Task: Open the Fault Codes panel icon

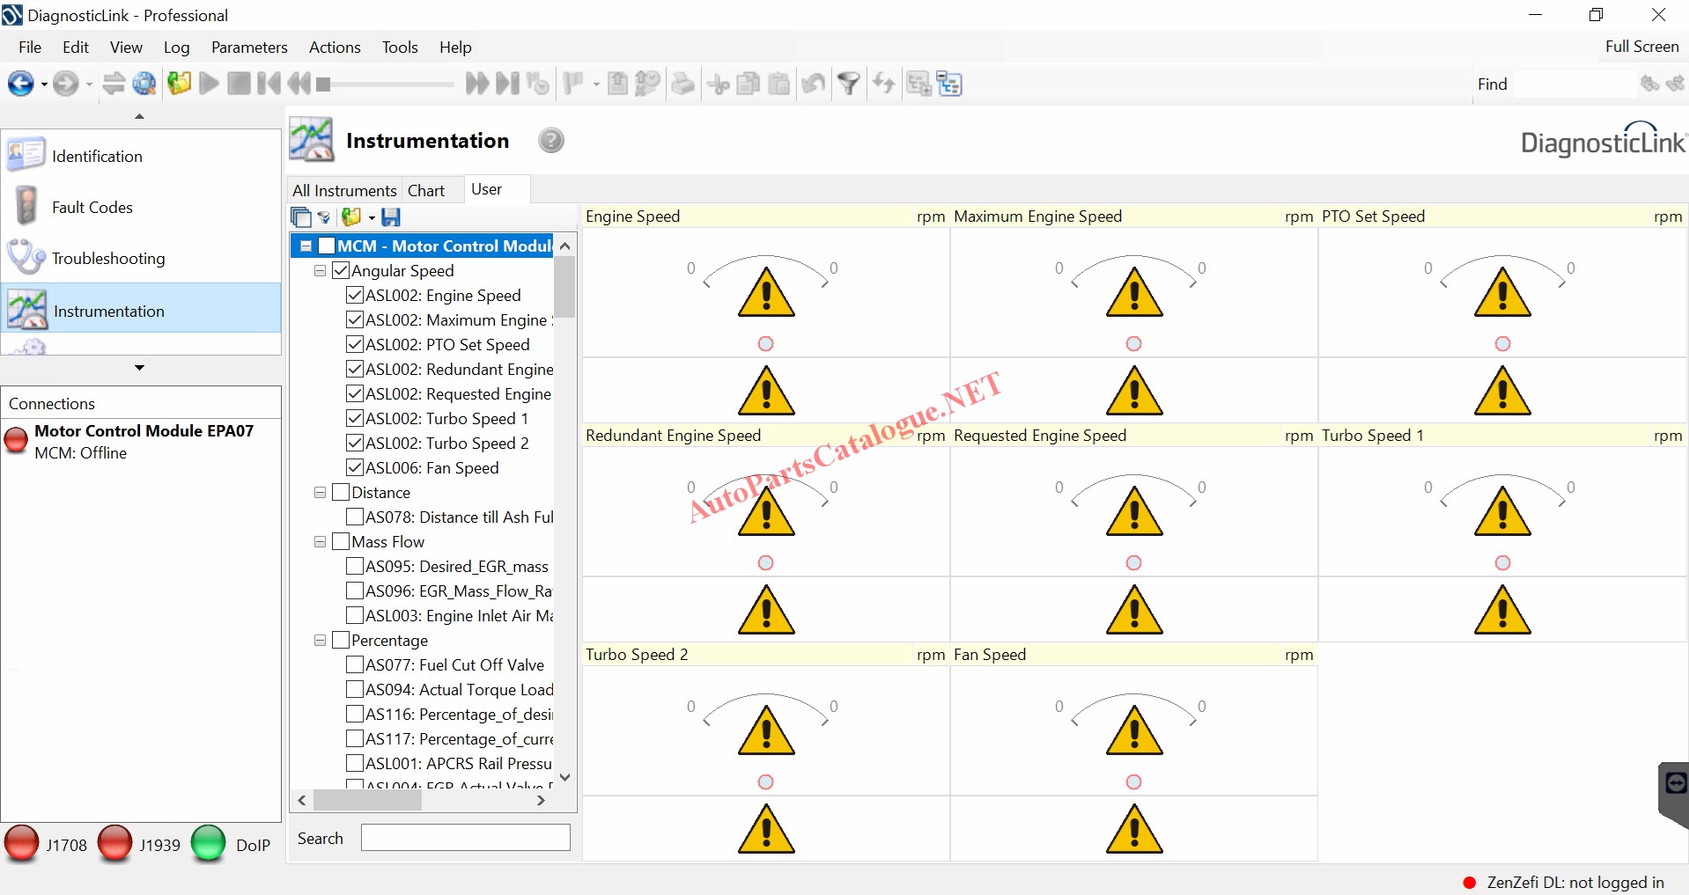Action: point(26,207)
